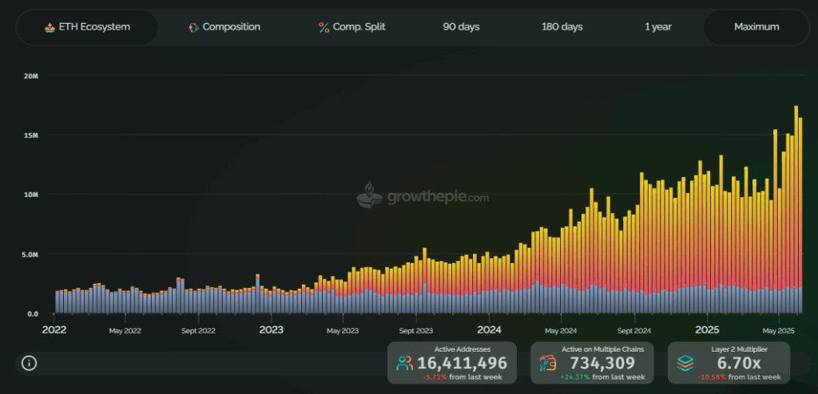Click the 0.0 y-axis label
The height and width of the screenshot is (394, 818).
[32, 313]
